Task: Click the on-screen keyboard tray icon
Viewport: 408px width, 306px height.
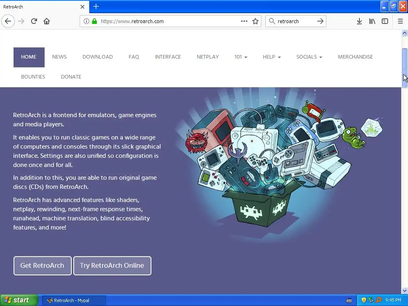Action: coord(349,300)
